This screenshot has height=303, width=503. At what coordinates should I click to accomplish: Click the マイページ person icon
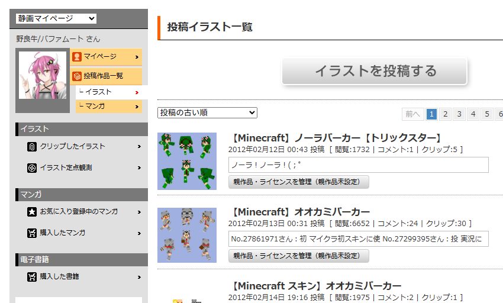(77, 57)
